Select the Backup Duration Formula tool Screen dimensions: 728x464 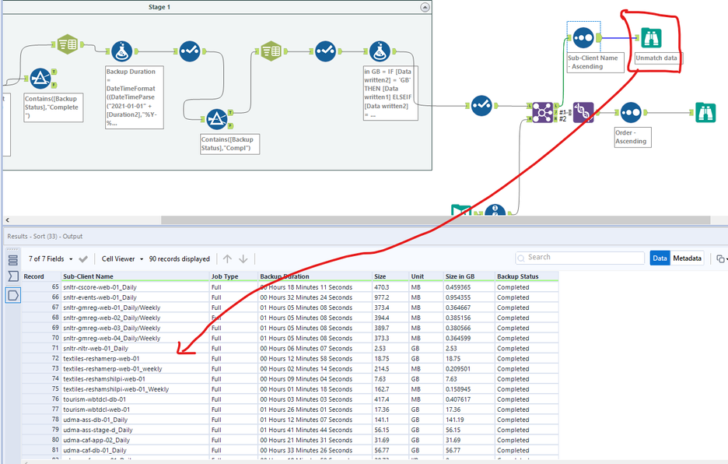tap(122, 51)
